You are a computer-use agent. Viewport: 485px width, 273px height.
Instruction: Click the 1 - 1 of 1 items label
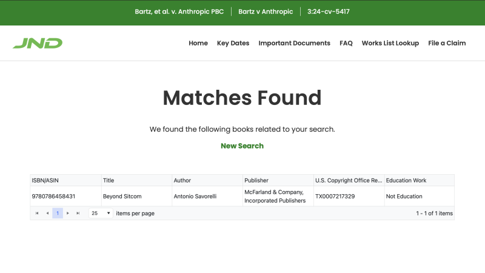pyautogui.click(x=434, y=214)
